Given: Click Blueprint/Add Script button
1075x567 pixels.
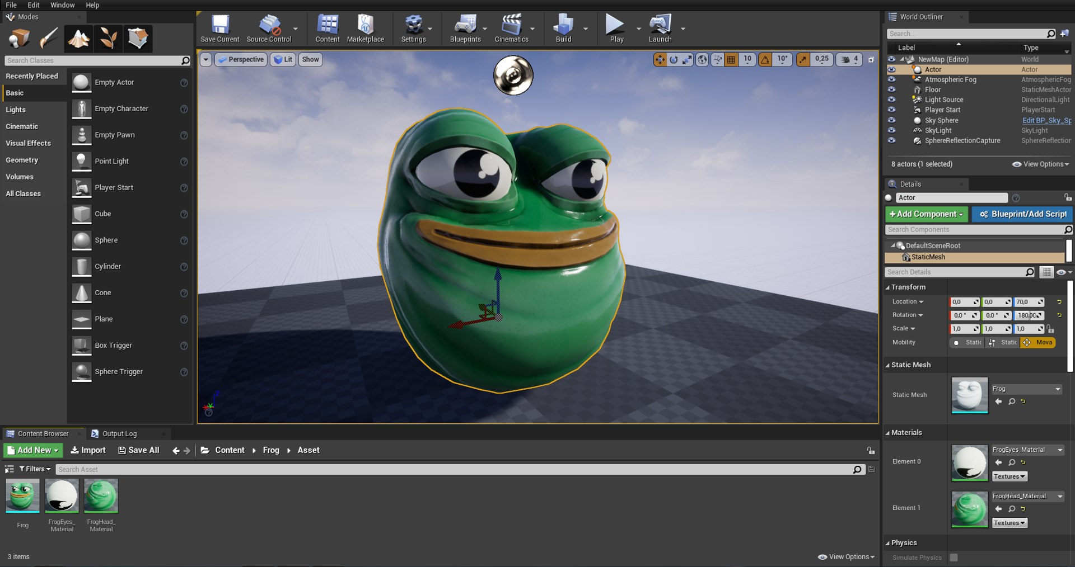Looking at the screenshot, I should pos(1022,214).
